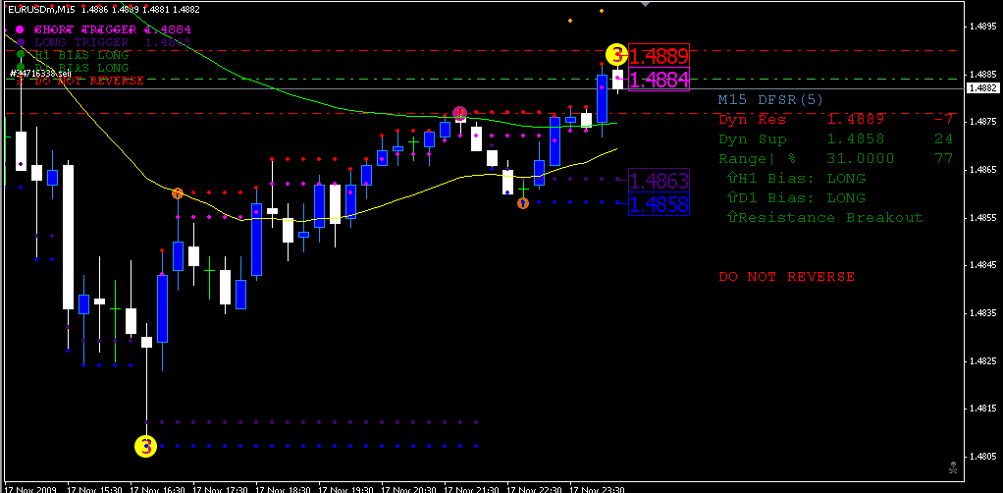The image size is (1003, 493).
Task: Select the yellow circle 3 marker at chart low
Action: pos(146,446)
